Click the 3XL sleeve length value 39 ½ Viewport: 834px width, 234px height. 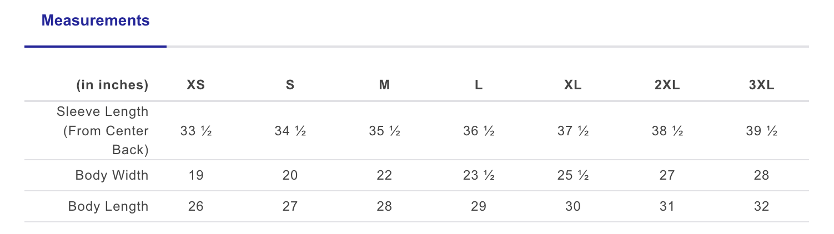click(x=761, y=131)
